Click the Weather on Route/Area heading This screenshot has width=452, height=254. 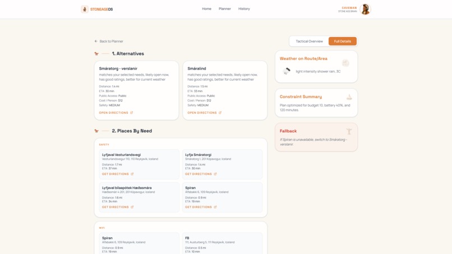tap(303, 58)
